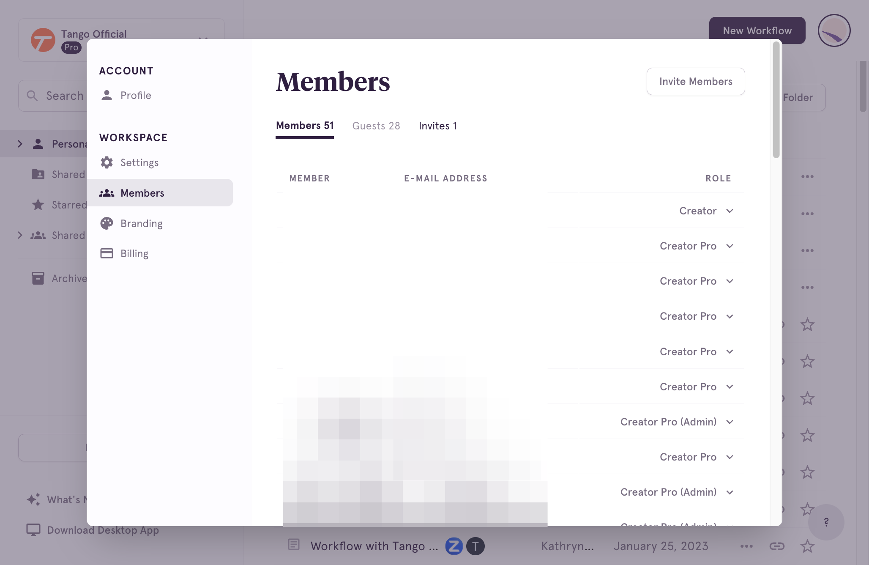Image resolution: width=869 pixels, height=565 pixels.
Task: Click the Z avatar on workflow row
Action: [x=454, y=546]
